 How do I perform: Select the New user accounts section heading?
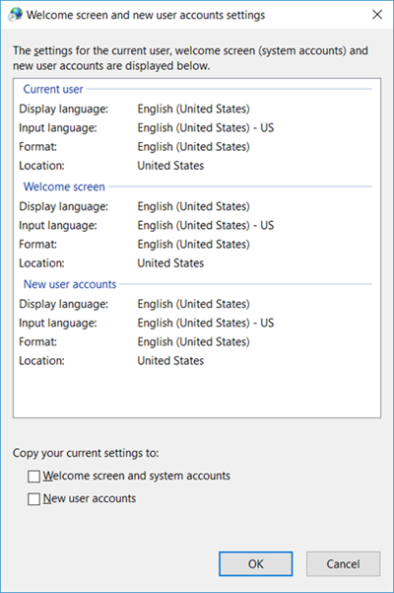[70, 284]
